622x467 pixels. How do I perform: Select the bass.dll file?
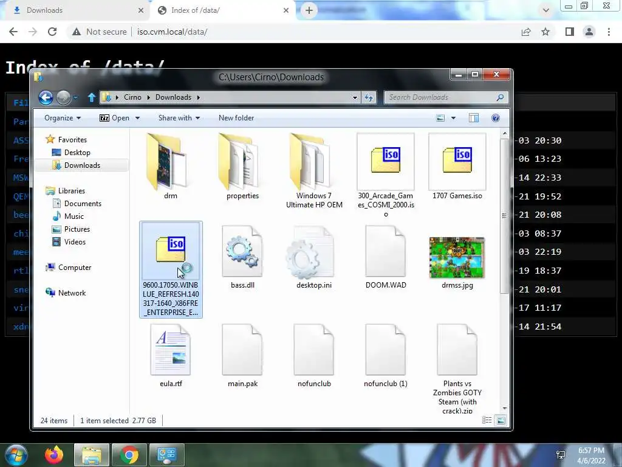click(242, 257)
